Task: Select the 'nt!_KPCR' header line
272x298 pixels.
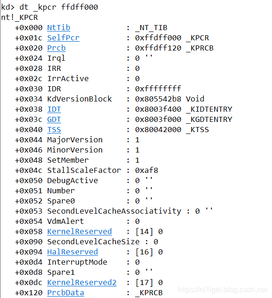Action: 19,18
